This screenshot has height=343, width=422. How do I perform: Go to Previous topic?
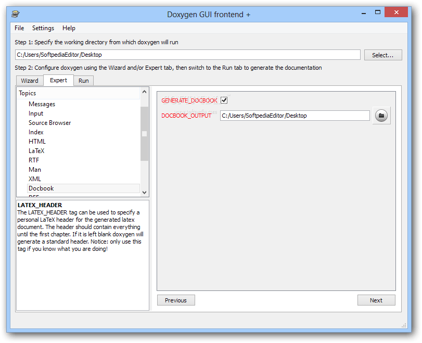coord(176,300)
